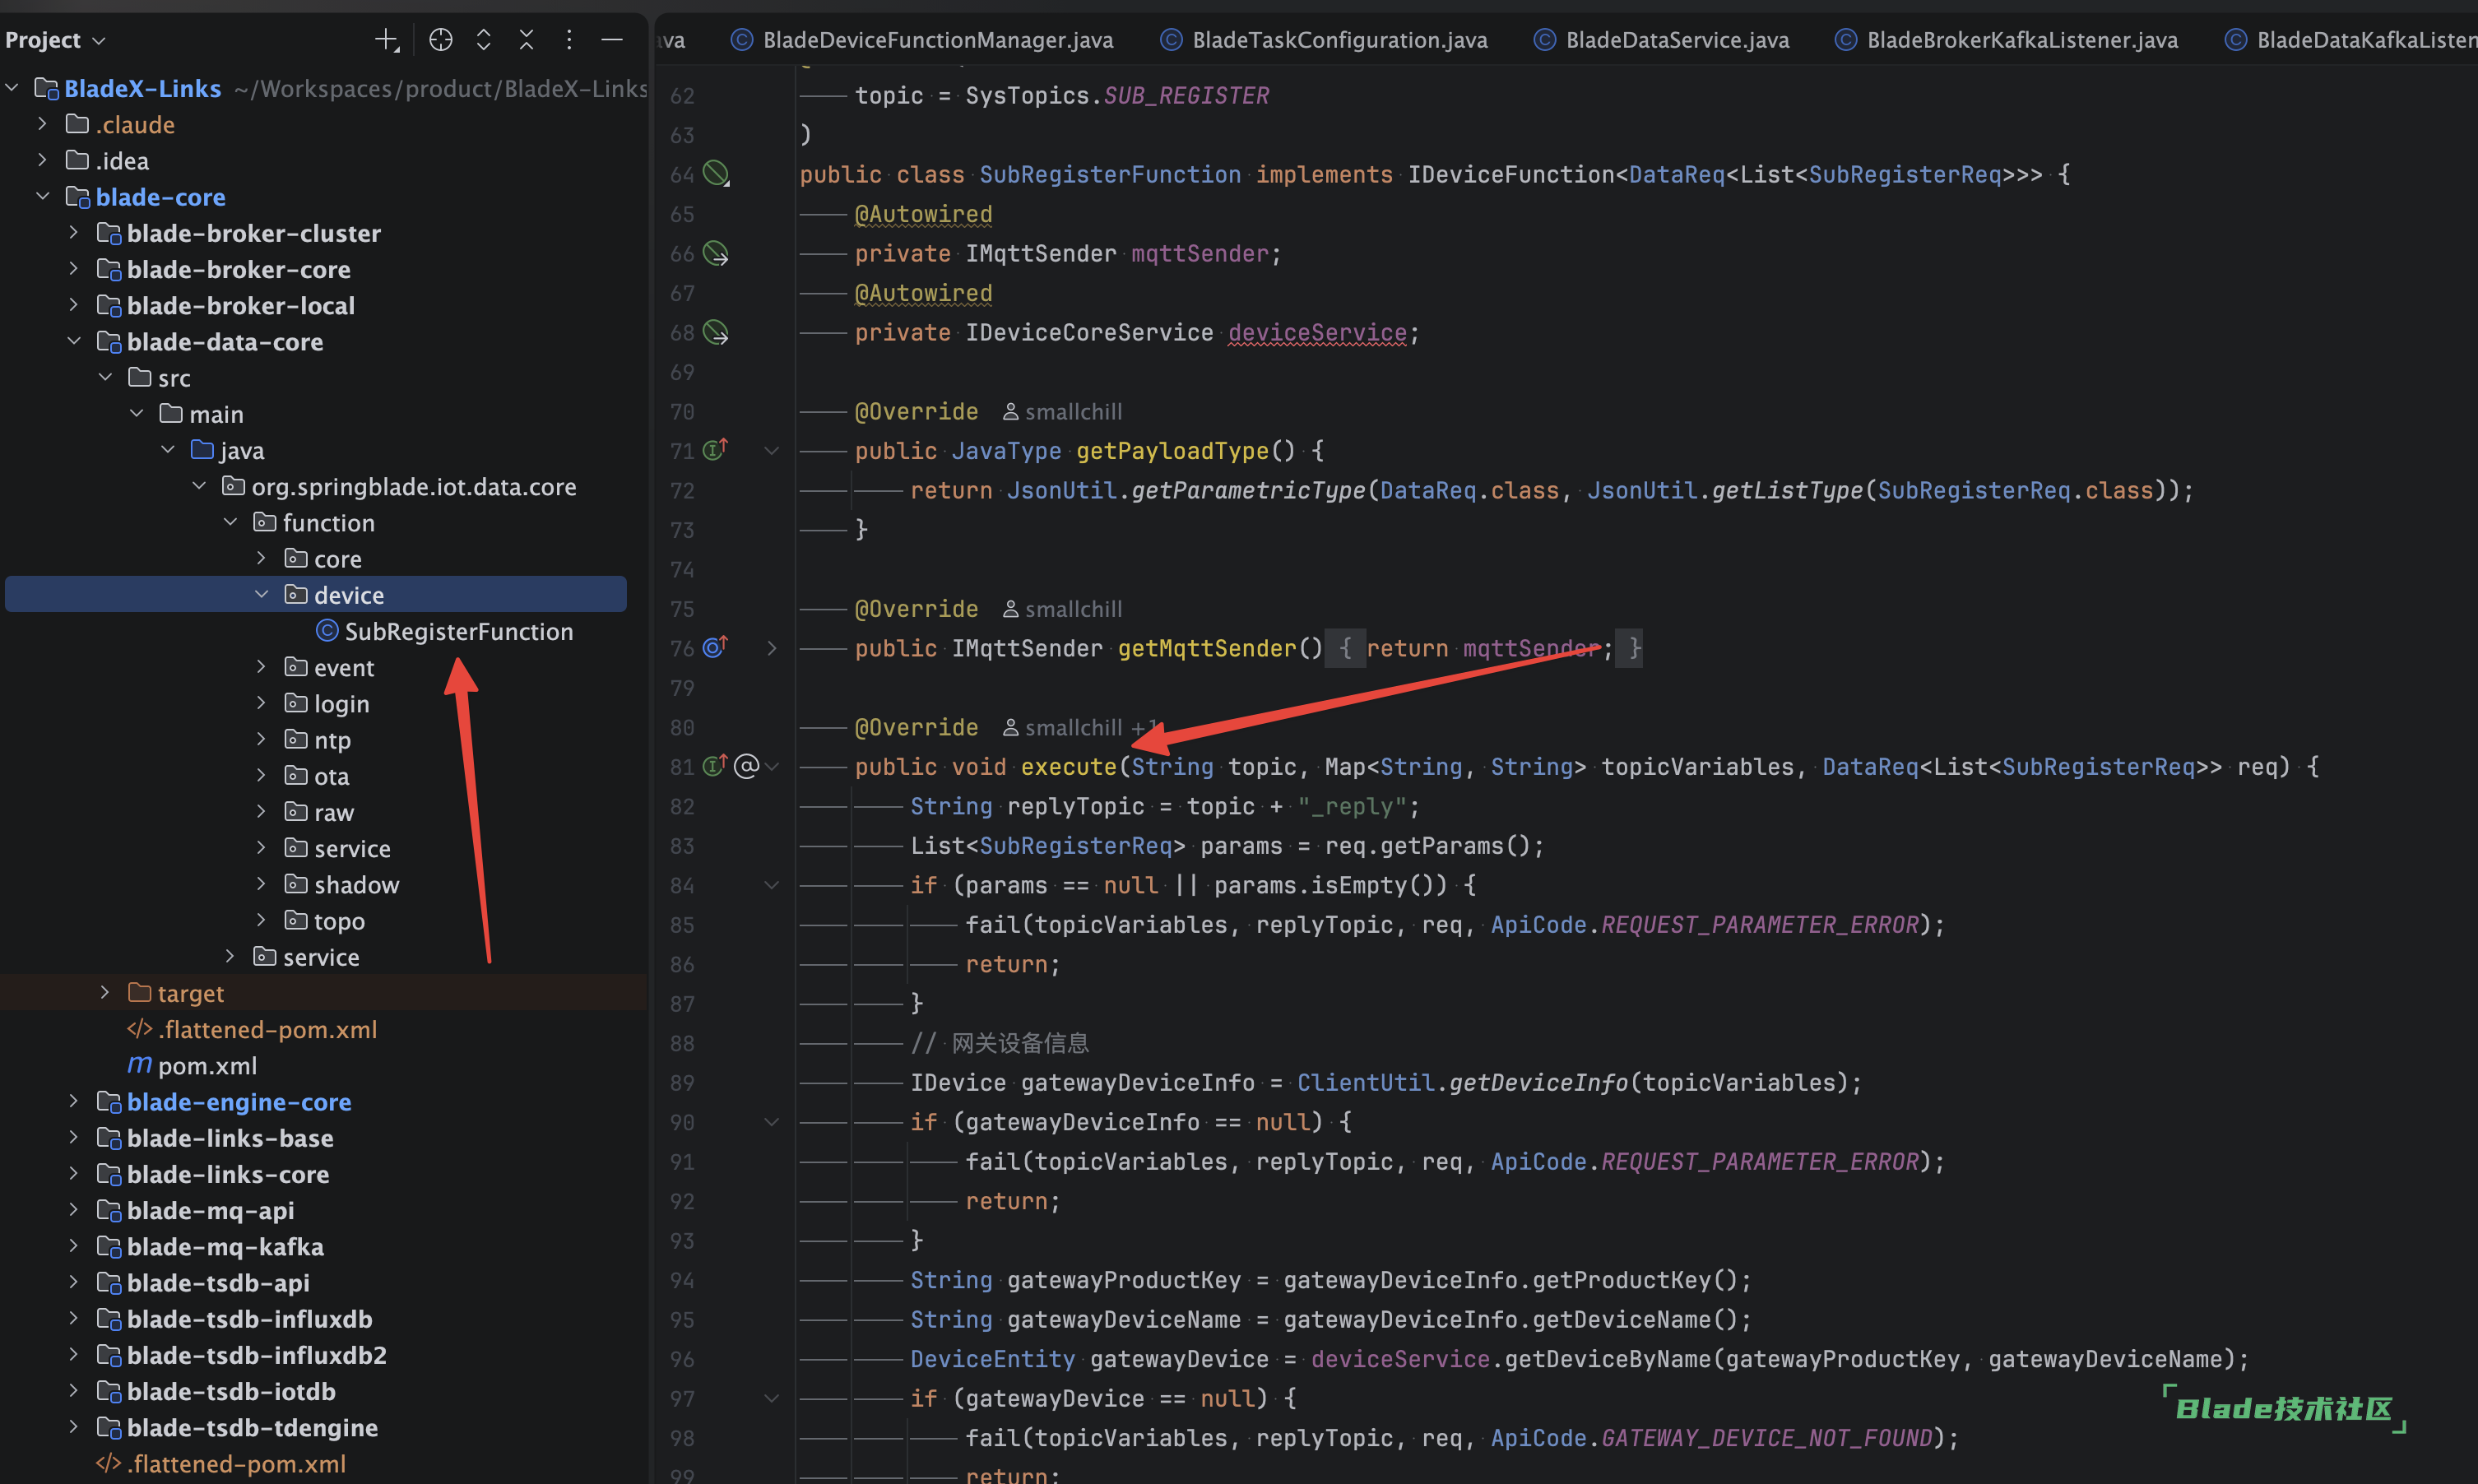This screenshot has height=1484, width=2478.
Task: Expand the event package folder
Action: (261, 667)
